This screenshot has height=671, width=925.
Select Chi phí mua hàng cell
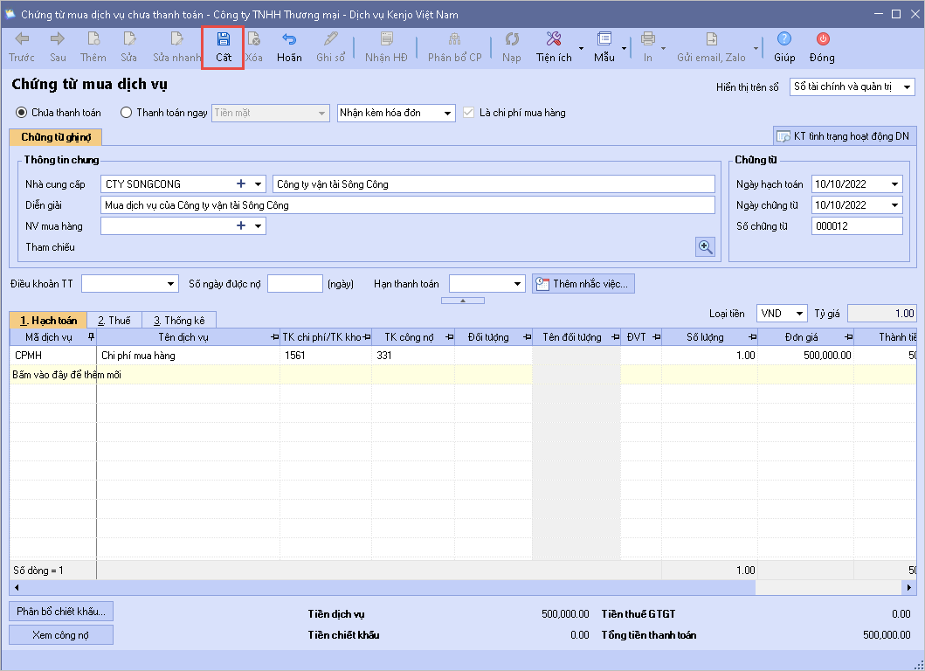[x=188, y=356]
